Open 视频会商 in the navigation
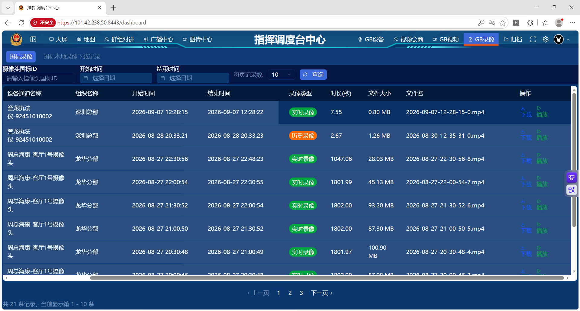The width and height of the screenshot is (580, 311). click(x=408, y=39)
